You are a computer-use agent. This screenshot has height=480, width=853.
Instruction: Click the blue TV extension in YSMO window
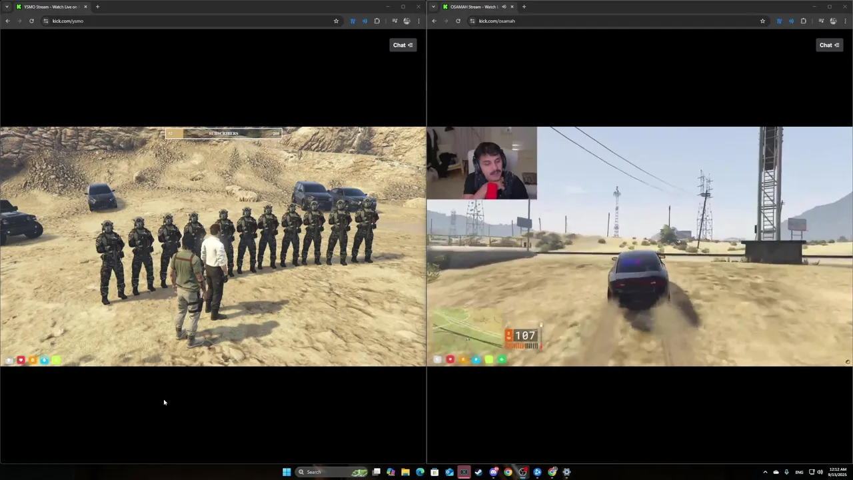(x=353, y=21)
